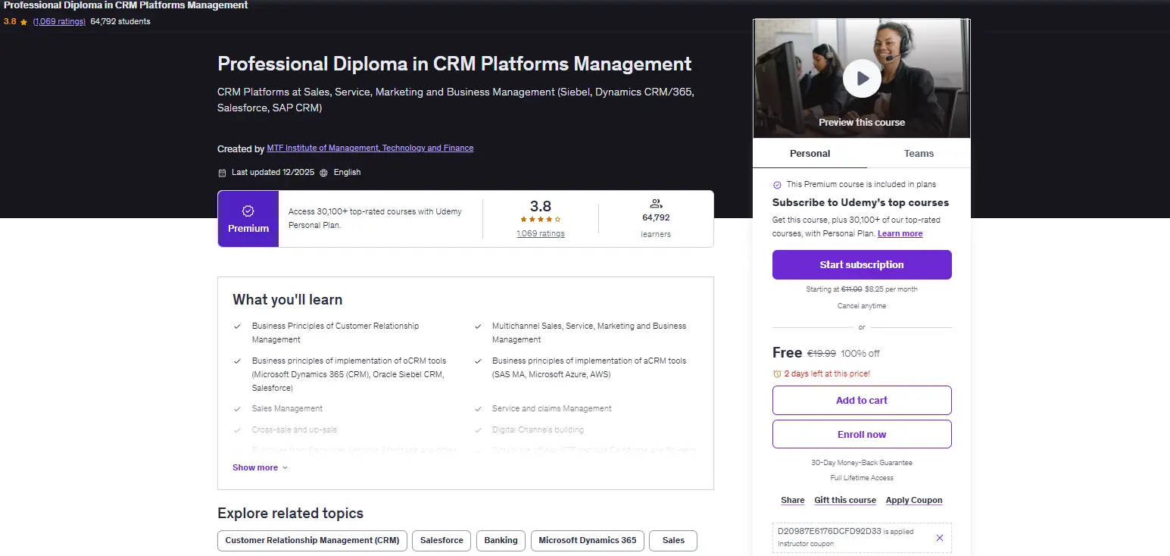The width and height of the screenshot is (1170, 556).
Task: Play the course preview video
Action: [x=862, y=78]
